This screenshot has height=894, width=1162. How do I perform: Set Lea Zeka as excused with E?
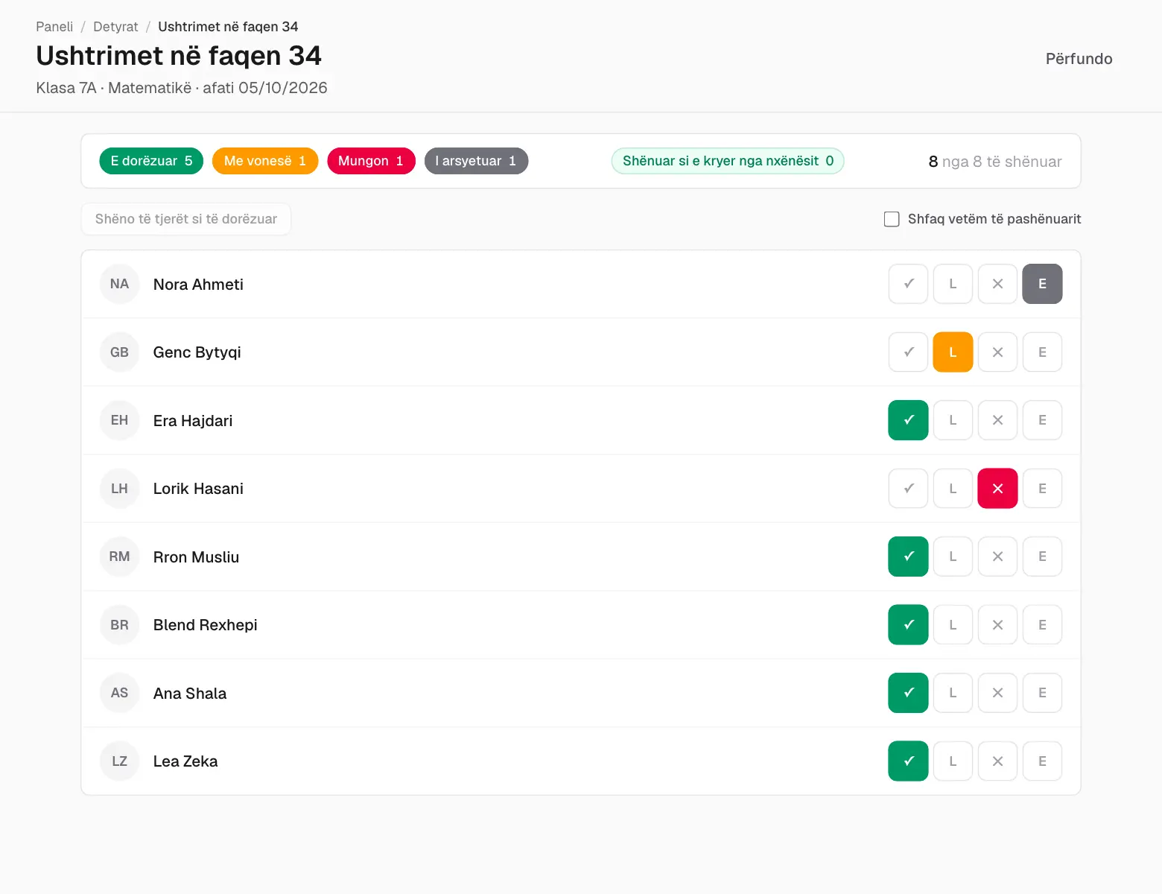(1042, 761)
